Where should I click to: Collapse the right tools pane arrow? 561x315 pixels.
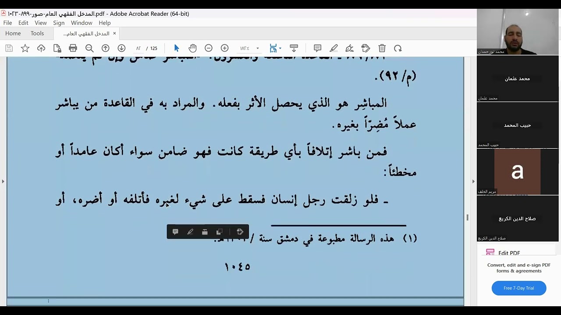473,181
